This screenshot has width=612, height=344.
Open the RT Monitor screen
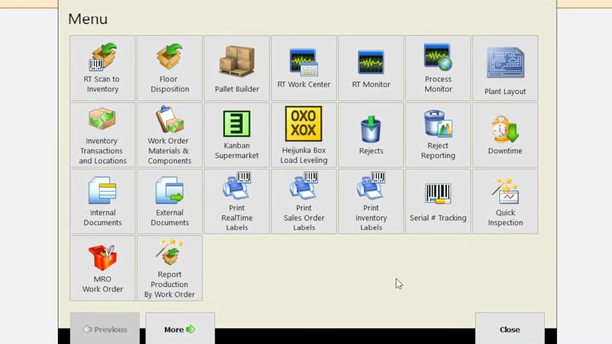371,68
